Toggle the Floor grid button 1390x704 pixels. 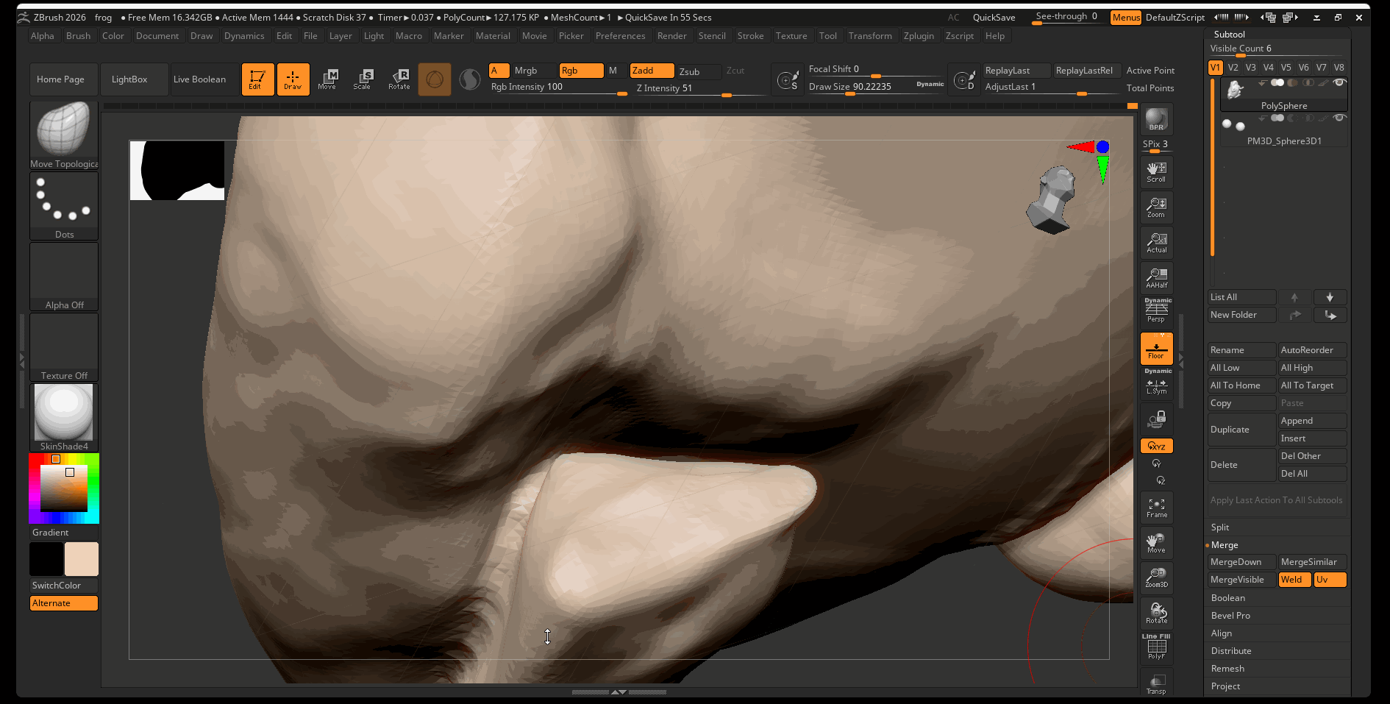click(x=1156, y=349)
